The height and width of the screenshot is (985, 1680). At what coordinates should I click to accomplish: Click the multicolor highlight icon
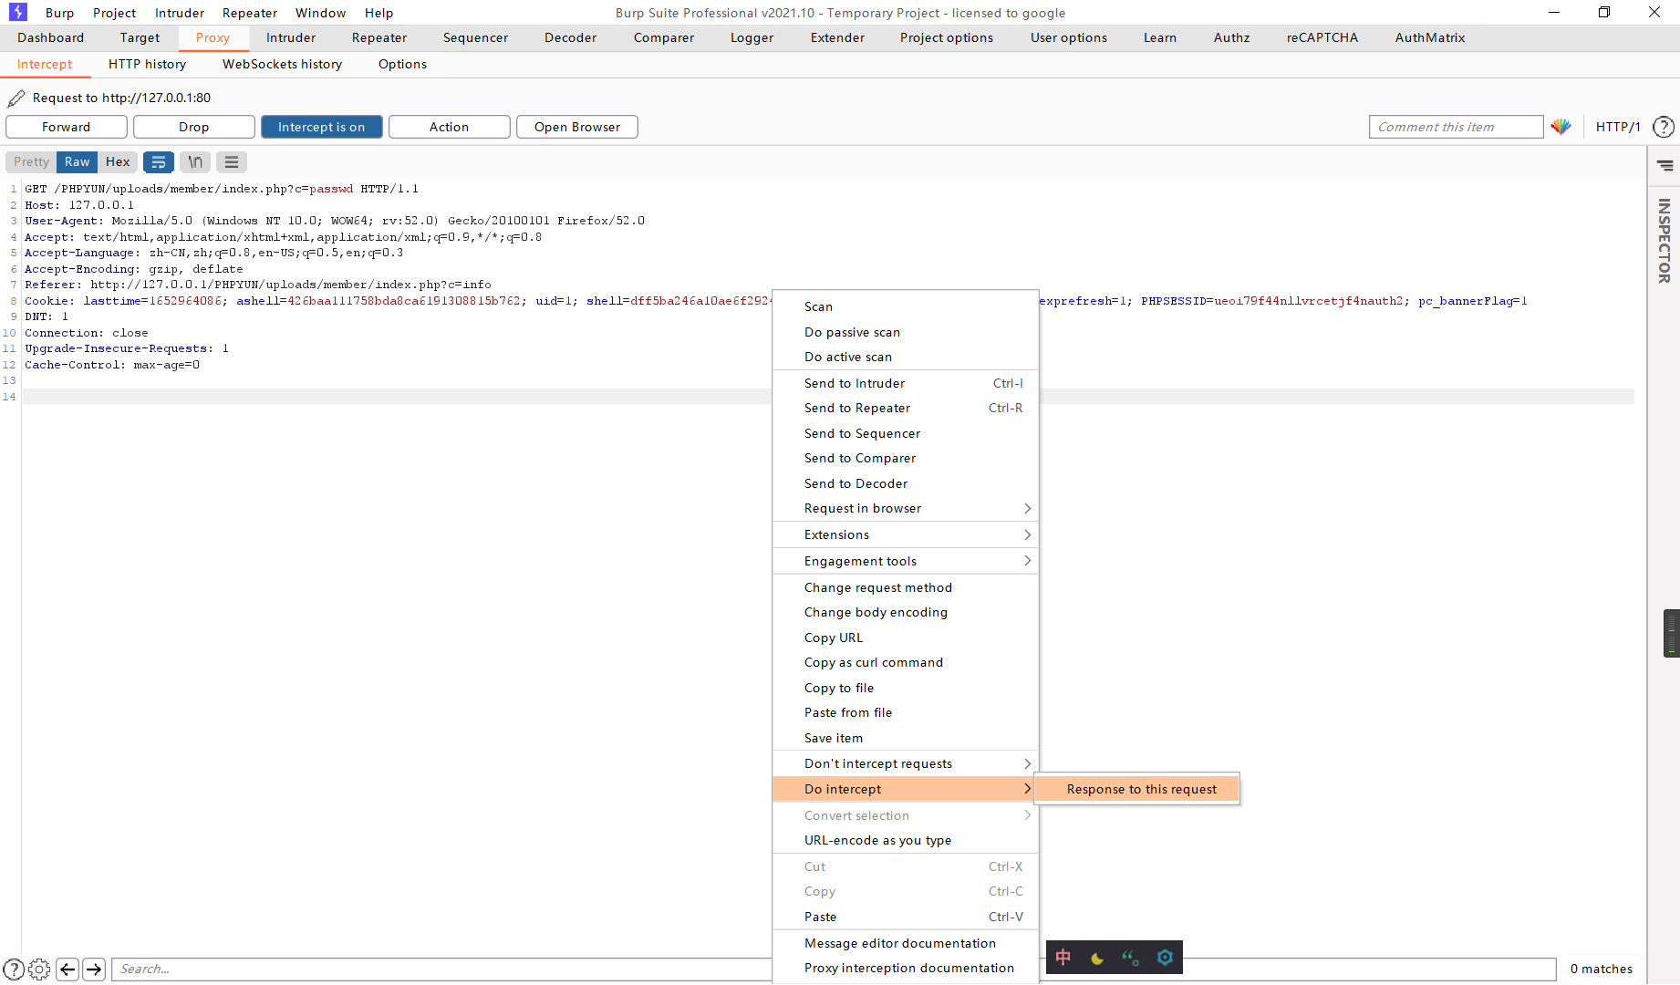tap(1561, 127)
